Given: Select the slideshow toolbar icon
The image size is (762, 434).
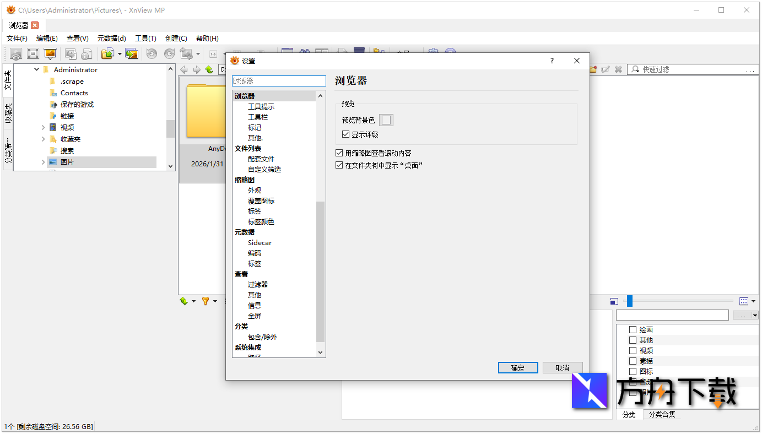Looking at the screenshot, I should [50, 53].
